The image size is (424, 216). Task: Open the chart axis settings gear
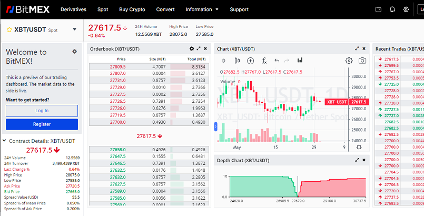click(x=359, y=148)
